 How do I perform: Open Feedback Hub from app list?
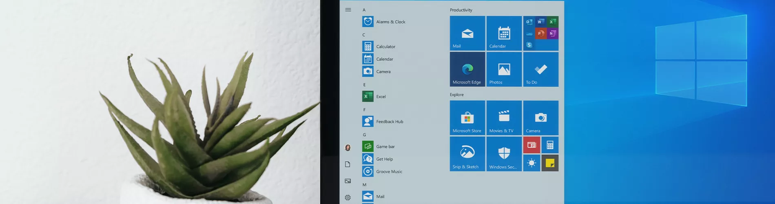(x=383, y=121)
